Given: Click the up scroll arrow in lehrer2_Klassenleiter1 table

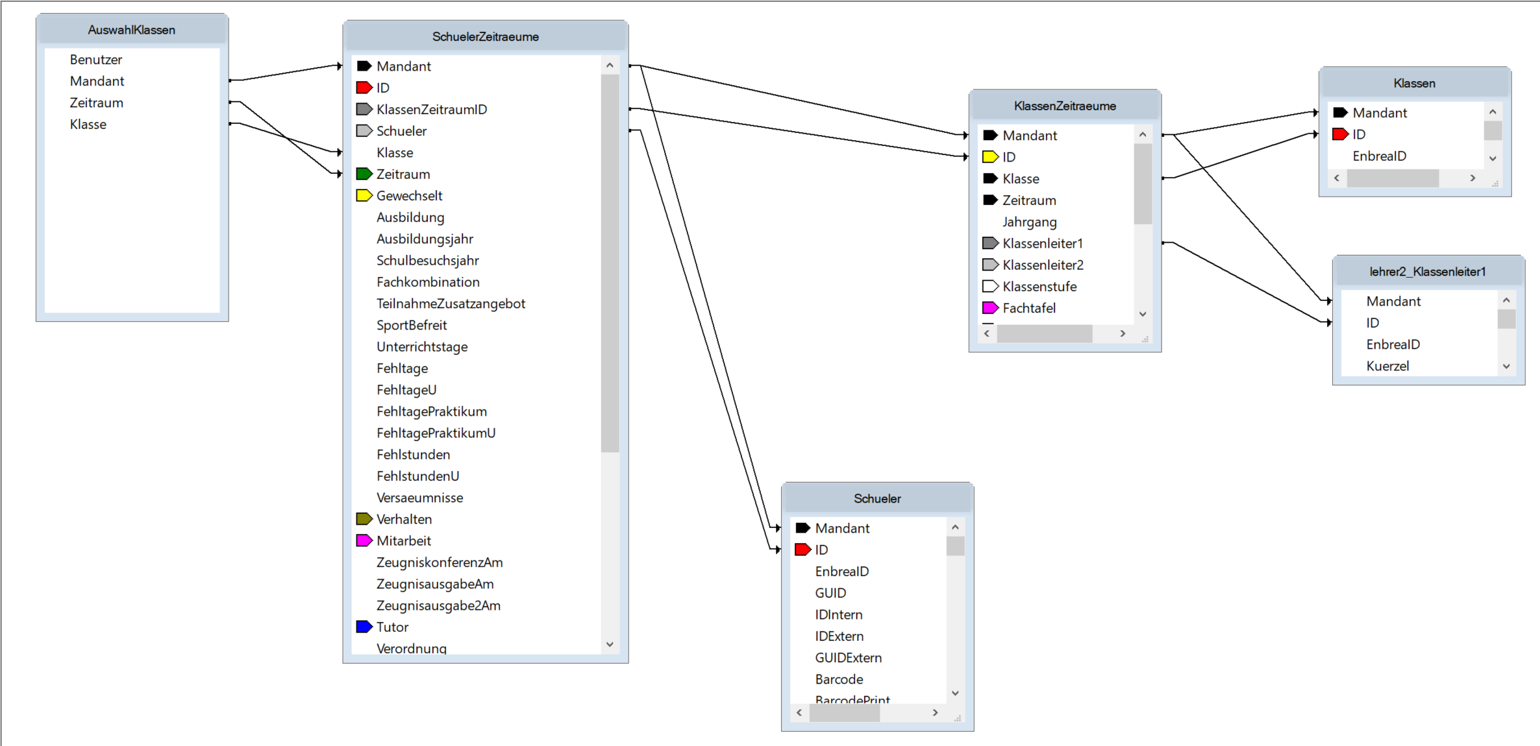Looking at the screenshot, I should pos(1506,300).
